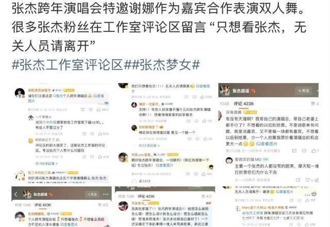
Task: Open avatar of first commenter in top-left screenshot
Action: pos(20,93)
